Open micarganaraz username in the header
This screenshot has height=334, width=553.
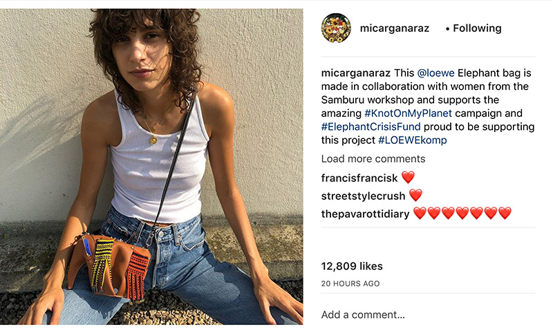(394, 28)
